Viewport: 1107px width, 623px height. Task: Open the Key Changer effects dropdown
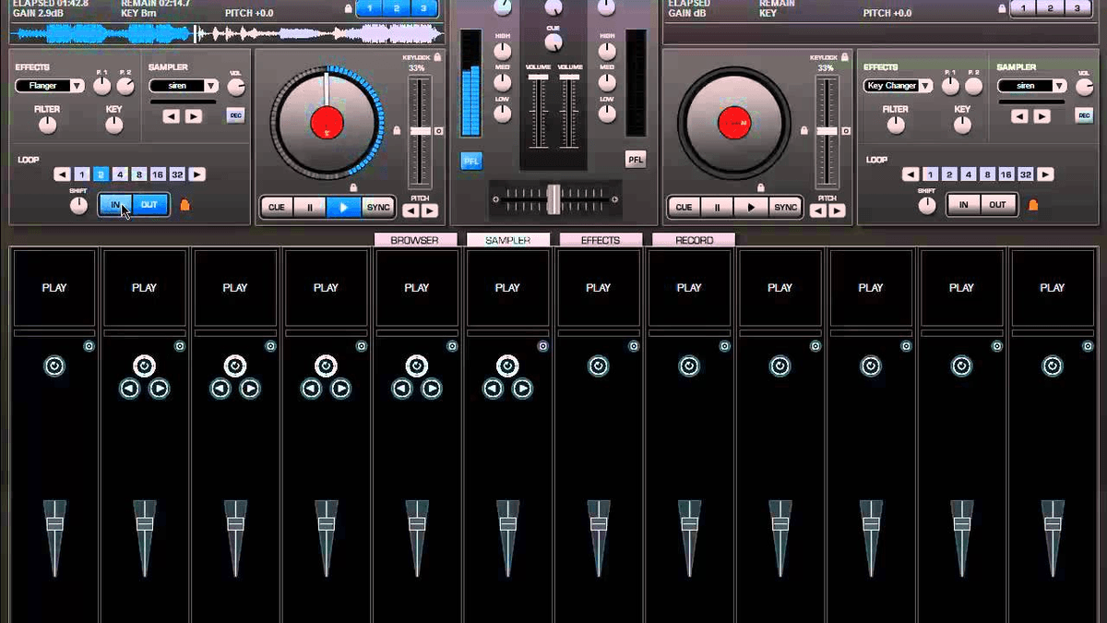point(899,86)
